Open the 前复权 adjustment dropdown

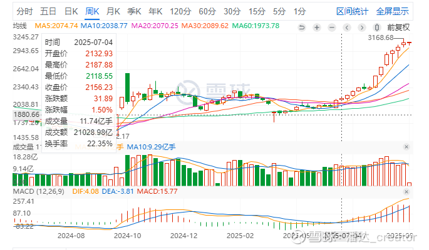(x=398, y=27)
